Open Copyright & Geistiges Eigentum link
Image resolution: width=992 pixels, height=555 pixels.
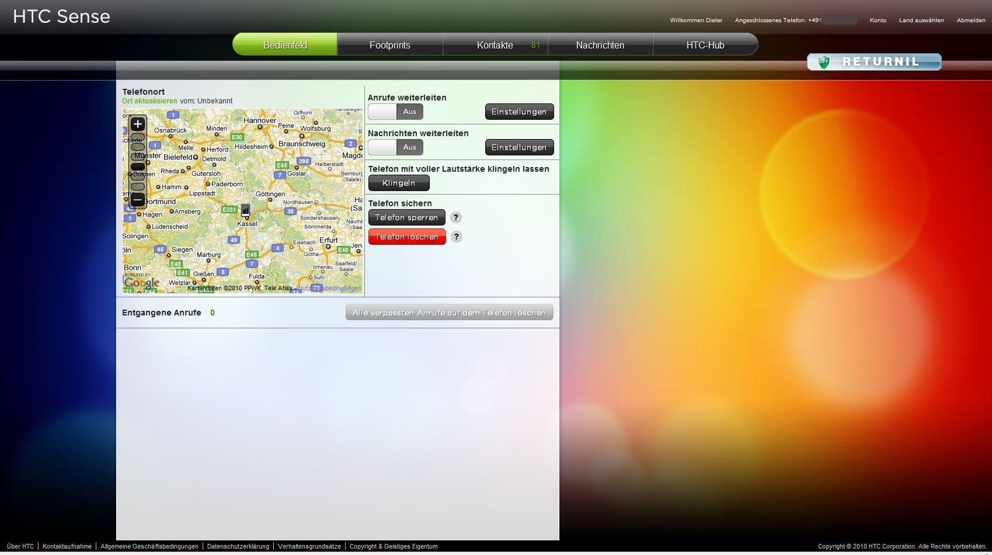pyautogui.click(x=394, y=546)
